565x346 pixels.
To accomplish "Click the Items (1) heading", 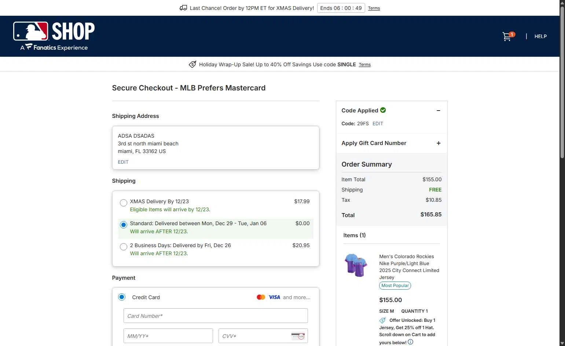I will [355, 235].
